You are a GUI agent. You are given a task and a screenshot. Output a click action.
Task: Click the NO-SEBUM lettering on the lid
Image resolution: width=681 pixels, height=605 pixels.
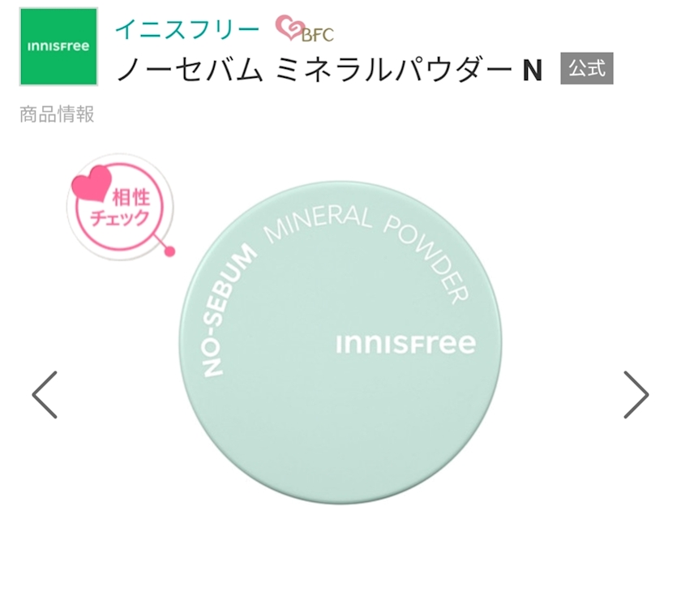click(x=229, y=310)
